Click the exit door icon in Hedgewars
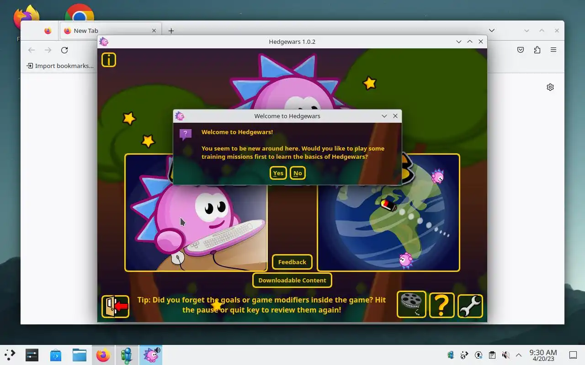 pos(115,306)
